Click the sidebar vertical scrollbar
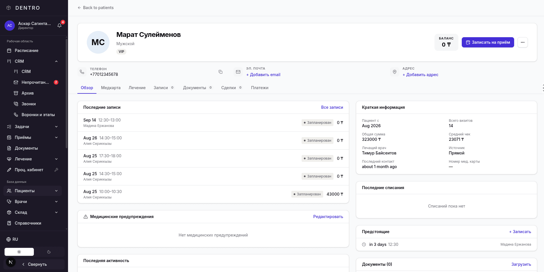This screenshot has width=544, height=272. click(x=67, y=94)
